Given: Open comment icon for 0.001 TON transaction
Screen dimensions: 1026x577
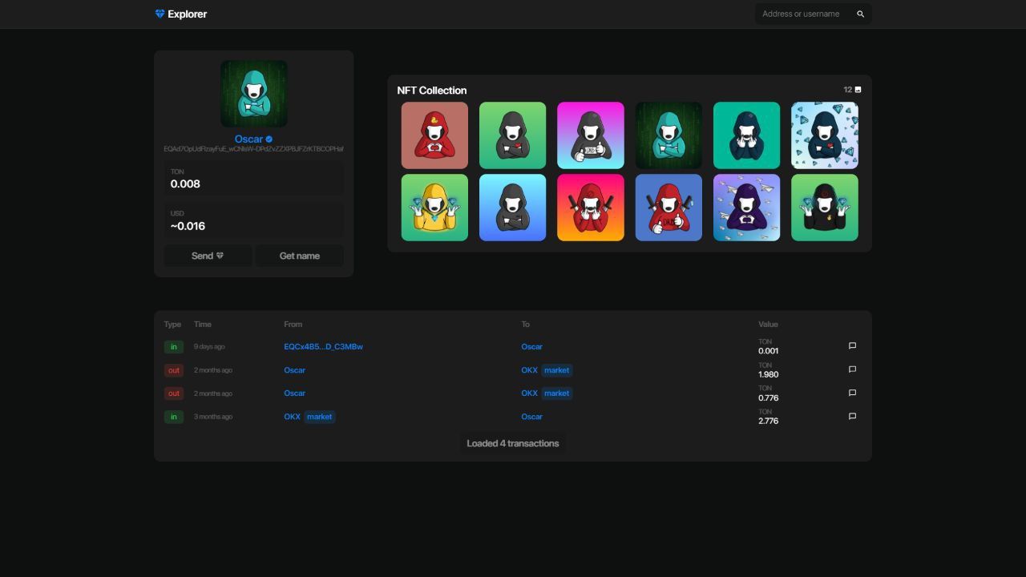Looking at the screenshot, I should [852, 346].
